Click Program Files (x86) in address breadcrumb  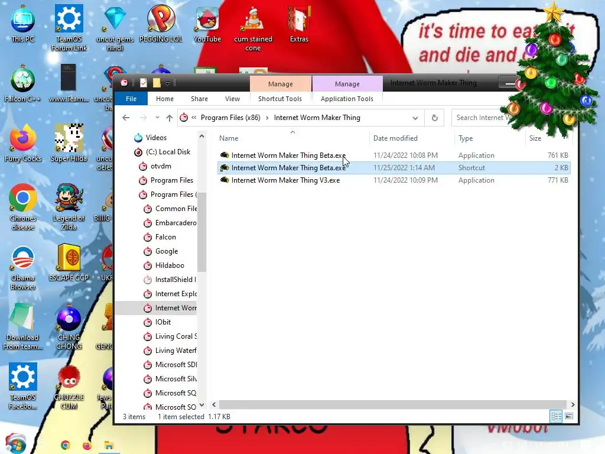(x=230, y=118)
